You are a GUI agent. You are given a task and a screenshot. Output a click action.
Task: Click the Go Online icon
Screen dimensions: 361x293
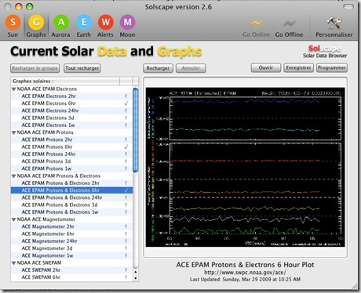[x=256, y=27]
